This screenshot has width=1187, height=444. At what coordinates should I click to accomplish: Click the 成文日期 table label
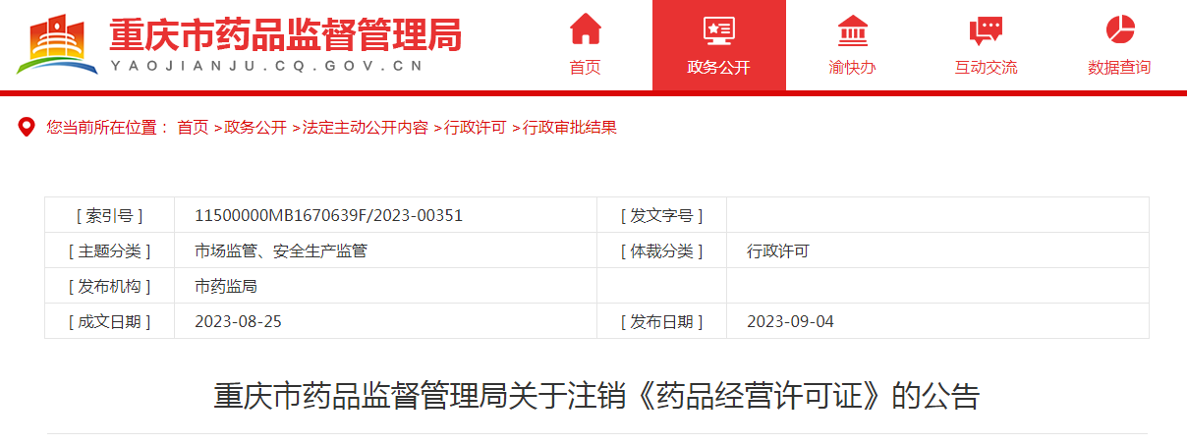[109, 321]
